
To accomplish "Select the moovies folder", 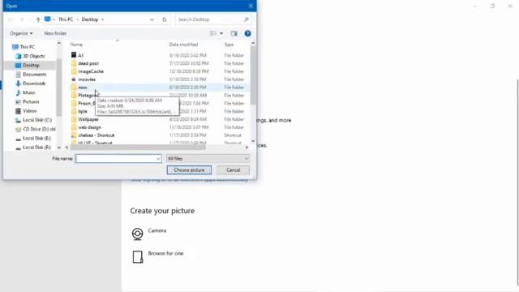I will (x=87, y=79).
